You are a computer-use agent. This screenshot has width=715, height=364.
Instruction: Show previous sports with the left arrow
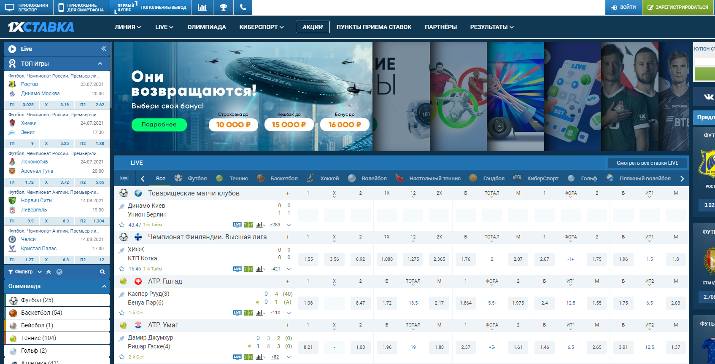(x=143, y=179)
